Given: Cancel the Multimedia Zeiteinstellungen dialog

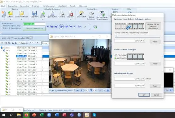Looking at the screenshot, I should pos(156,95).
